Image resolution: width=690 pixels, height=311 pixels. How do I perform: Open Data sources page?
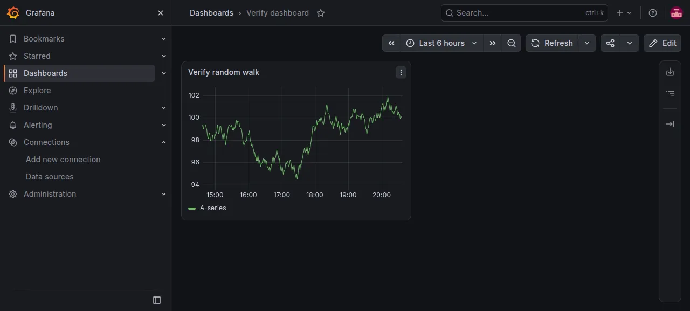point(50,177)
